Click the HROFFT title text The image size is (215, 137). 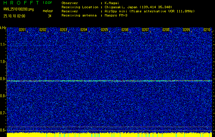click(x=21, y=3)
